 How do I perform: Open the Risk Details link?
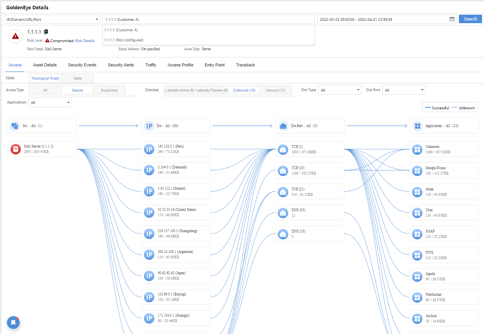85,41
